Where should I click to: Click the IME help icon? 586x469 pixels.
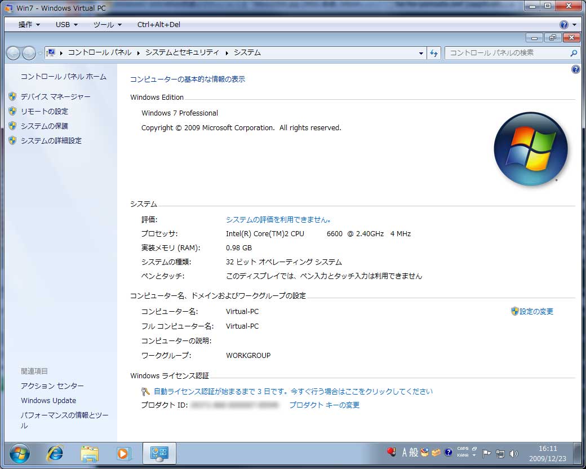[x=449, y=453]
